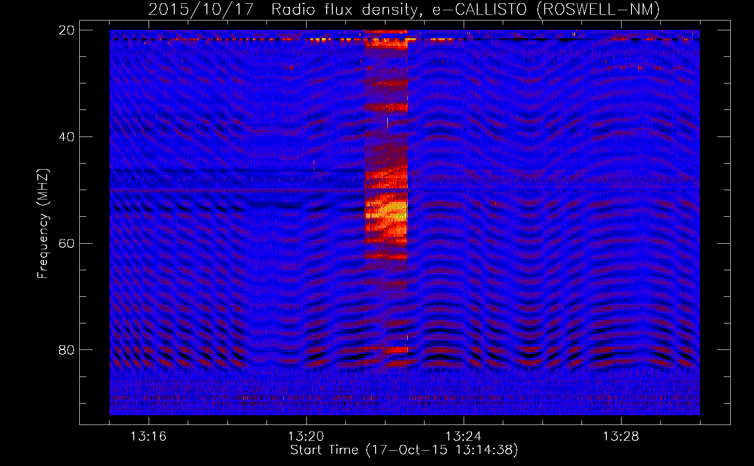This screenshot has height=466, width=754.
Task: Click the 40 frequency tick label
Action: pos(67,137)
